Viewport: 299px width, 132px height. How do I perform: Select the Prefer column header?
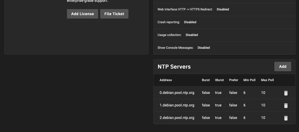234,80
